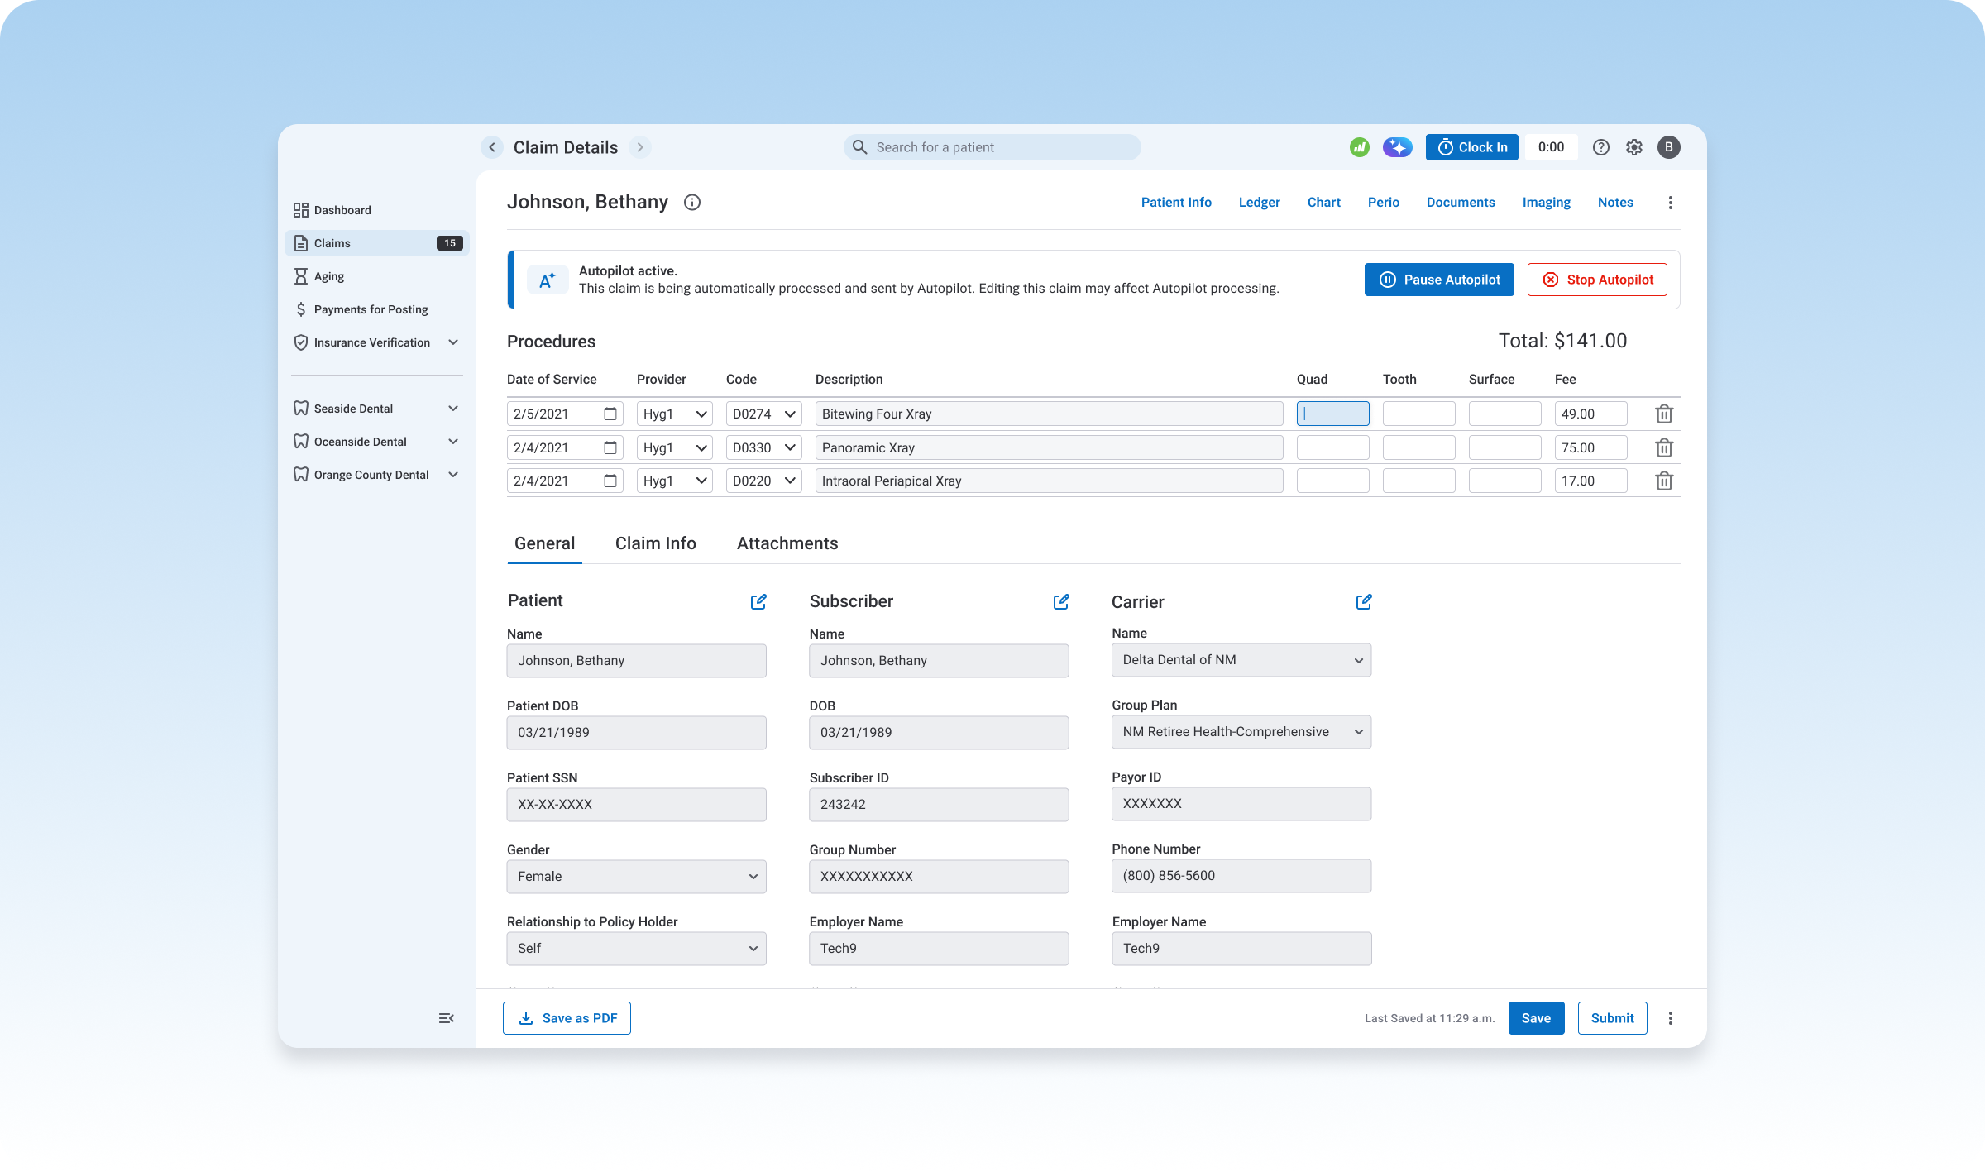This screenshot has height=1172, width=1985.
Task: Open the AI sparkle assistant icon
Action: pos(1398,147)
